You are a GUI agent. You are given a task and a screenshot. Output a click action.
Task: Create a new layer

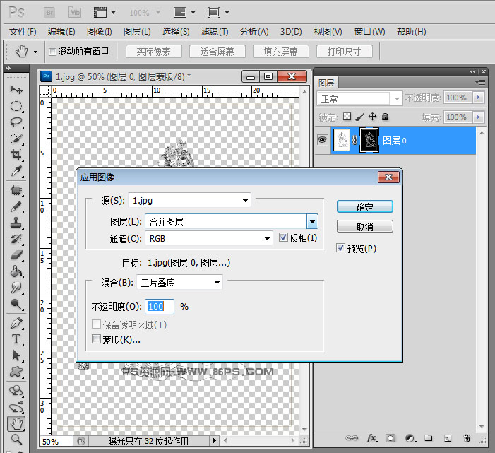448,438
